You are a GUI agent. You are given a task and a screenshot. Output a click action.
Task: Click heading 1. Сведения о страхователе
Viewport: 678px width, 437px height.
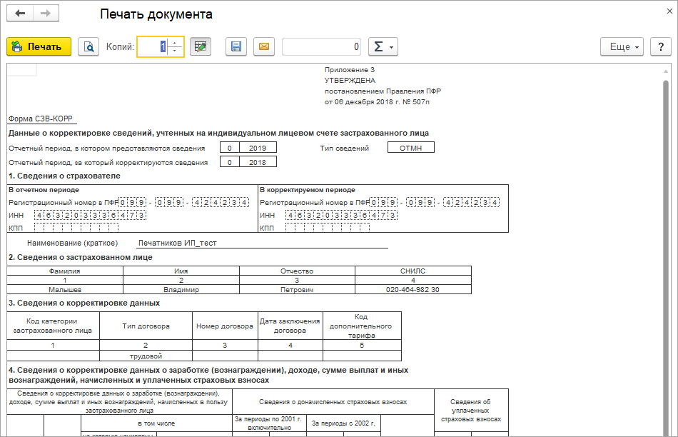64,176
